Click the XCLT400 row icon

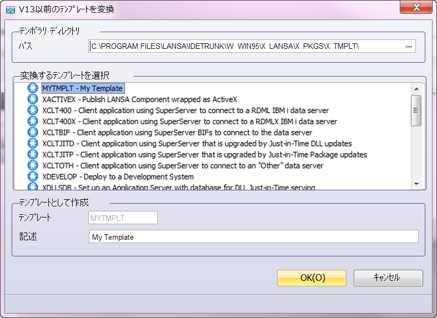click(x=33, y=110)
